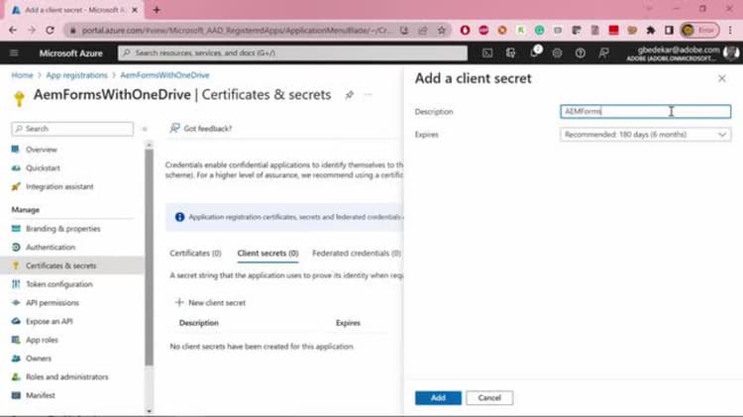Open the browser side panel icon
Screen dimensions: 743x417
coord(669,31)
